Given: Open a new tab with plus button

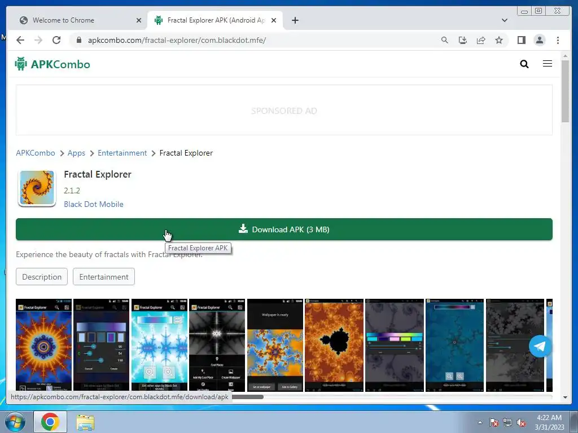Looking at the screenshot, I should 295,20.
